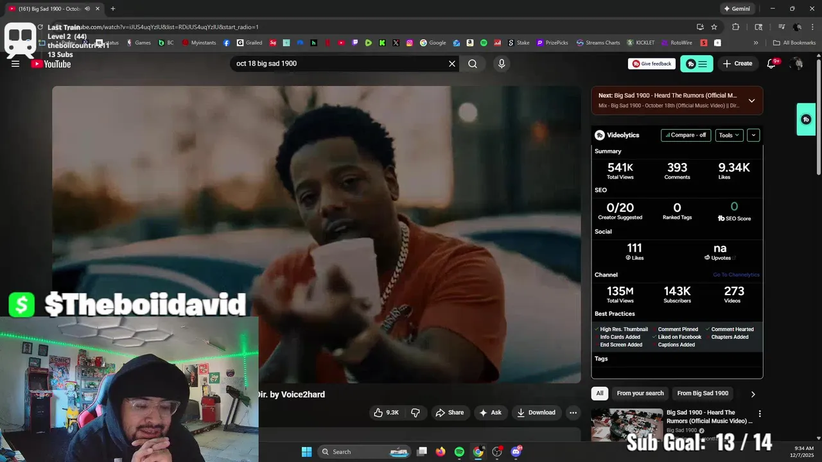
Task: Mute the tab using its speaker icon
Action: click(x=87, y=9)
